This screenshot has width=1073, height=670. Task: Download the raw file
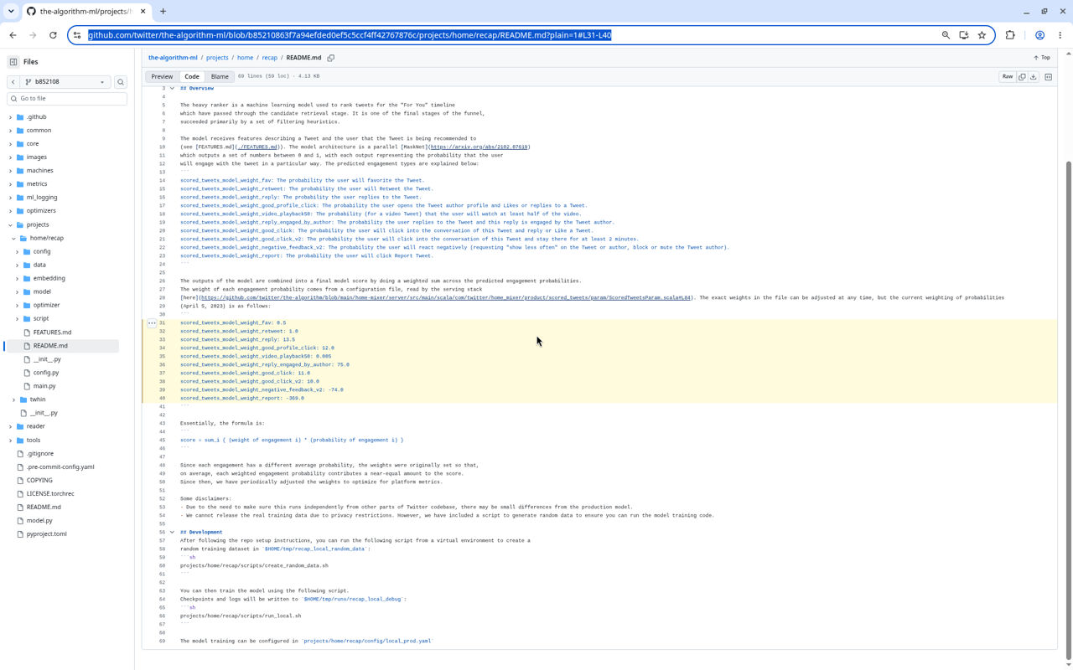(1034, 77)
